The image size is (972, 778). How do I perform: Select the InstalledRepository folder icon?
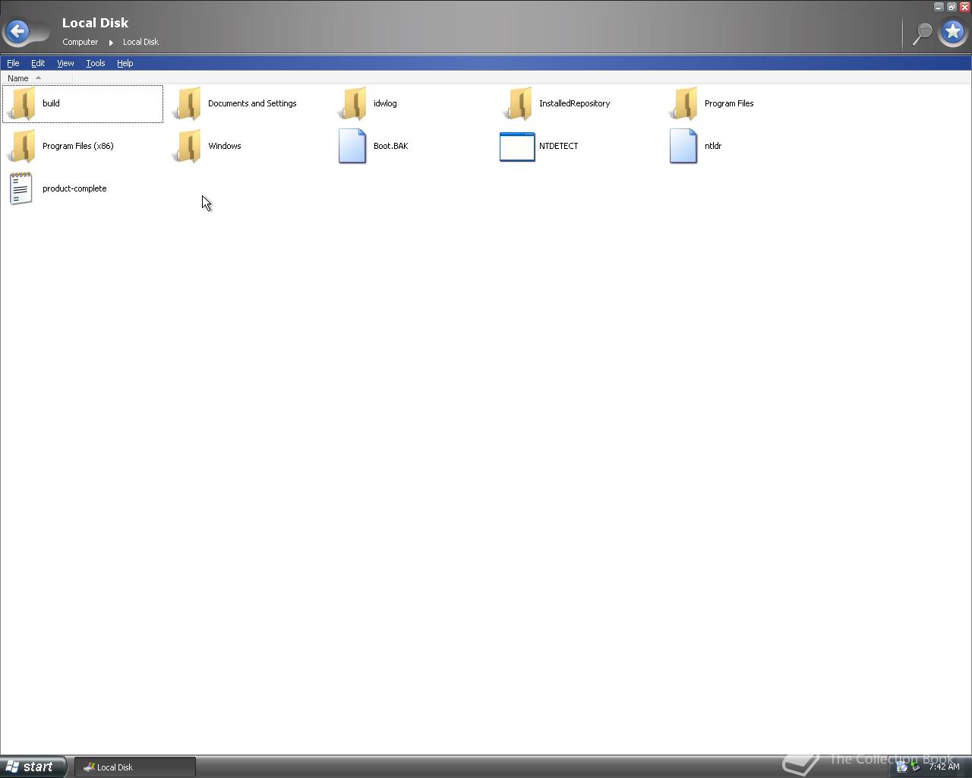[x=519, y=103]
